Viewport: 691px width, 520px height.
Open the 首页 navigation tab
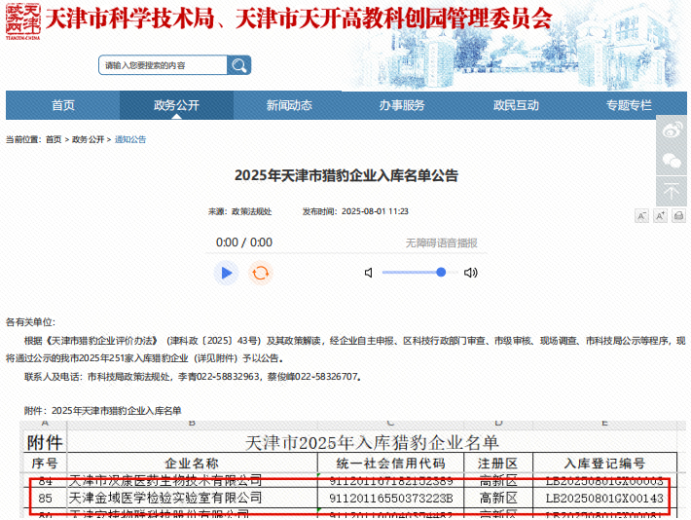pyautogui.click(x=63, y=105)
